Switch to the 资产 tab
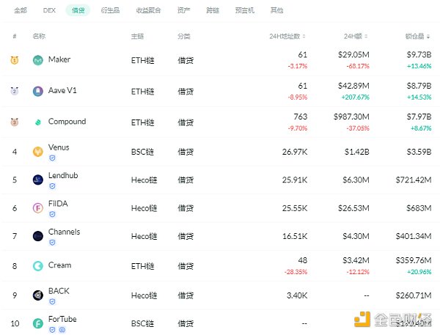This screenshot has height=335, width=440. 184,10
